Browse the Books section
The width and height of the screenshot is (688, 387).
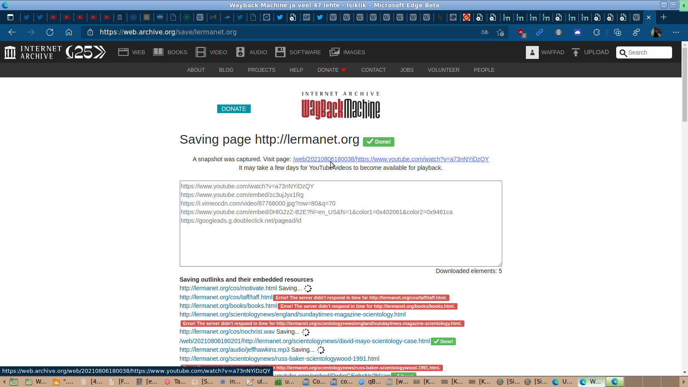[x=170, y=52]
